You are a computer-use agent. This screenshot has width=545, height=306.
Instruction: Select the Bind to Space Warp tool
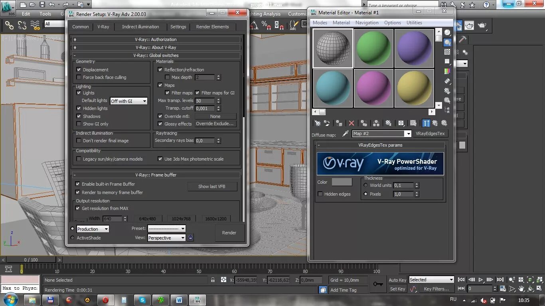tap(35, 25)
